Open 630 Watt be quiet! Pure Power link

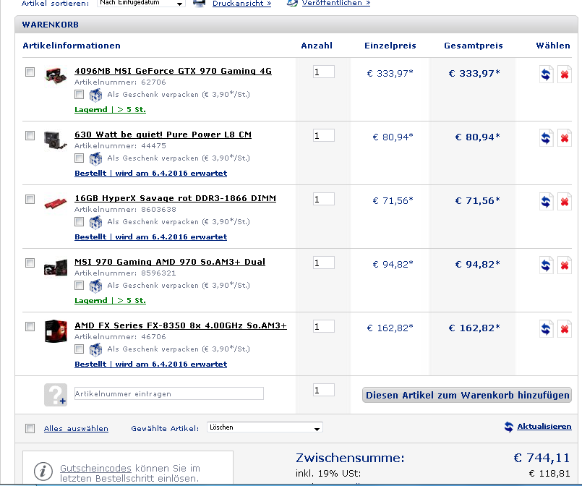click(163, 135)
